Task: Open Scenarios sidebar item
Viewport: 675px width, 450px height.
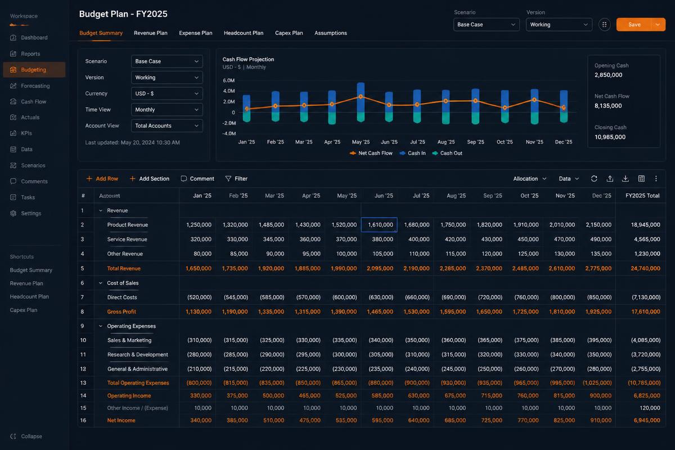Action: pyautogui.click(x=34, y=165)
